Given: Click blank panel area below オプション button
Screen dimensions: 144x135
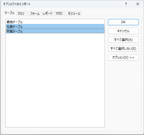Looking at the screenshot, I should [123, 92].
